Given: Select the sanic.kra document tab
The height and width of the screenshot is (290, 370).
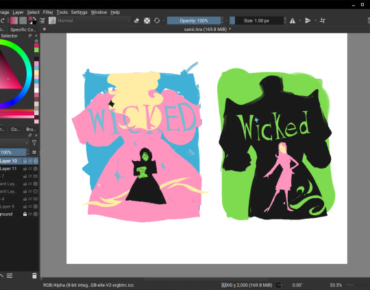Looking at the screenshot, I should pyautogui.click(x=207, y=29).
